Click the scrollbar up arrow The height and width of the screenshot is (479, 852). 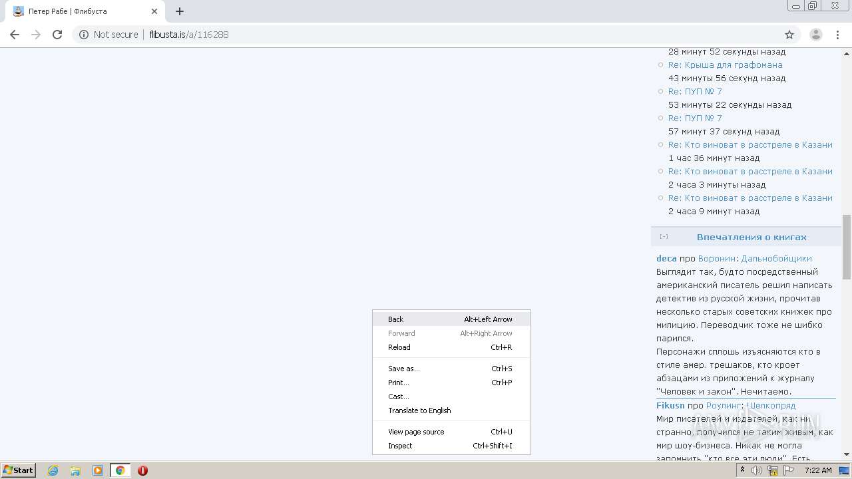(x=847, y=53)
